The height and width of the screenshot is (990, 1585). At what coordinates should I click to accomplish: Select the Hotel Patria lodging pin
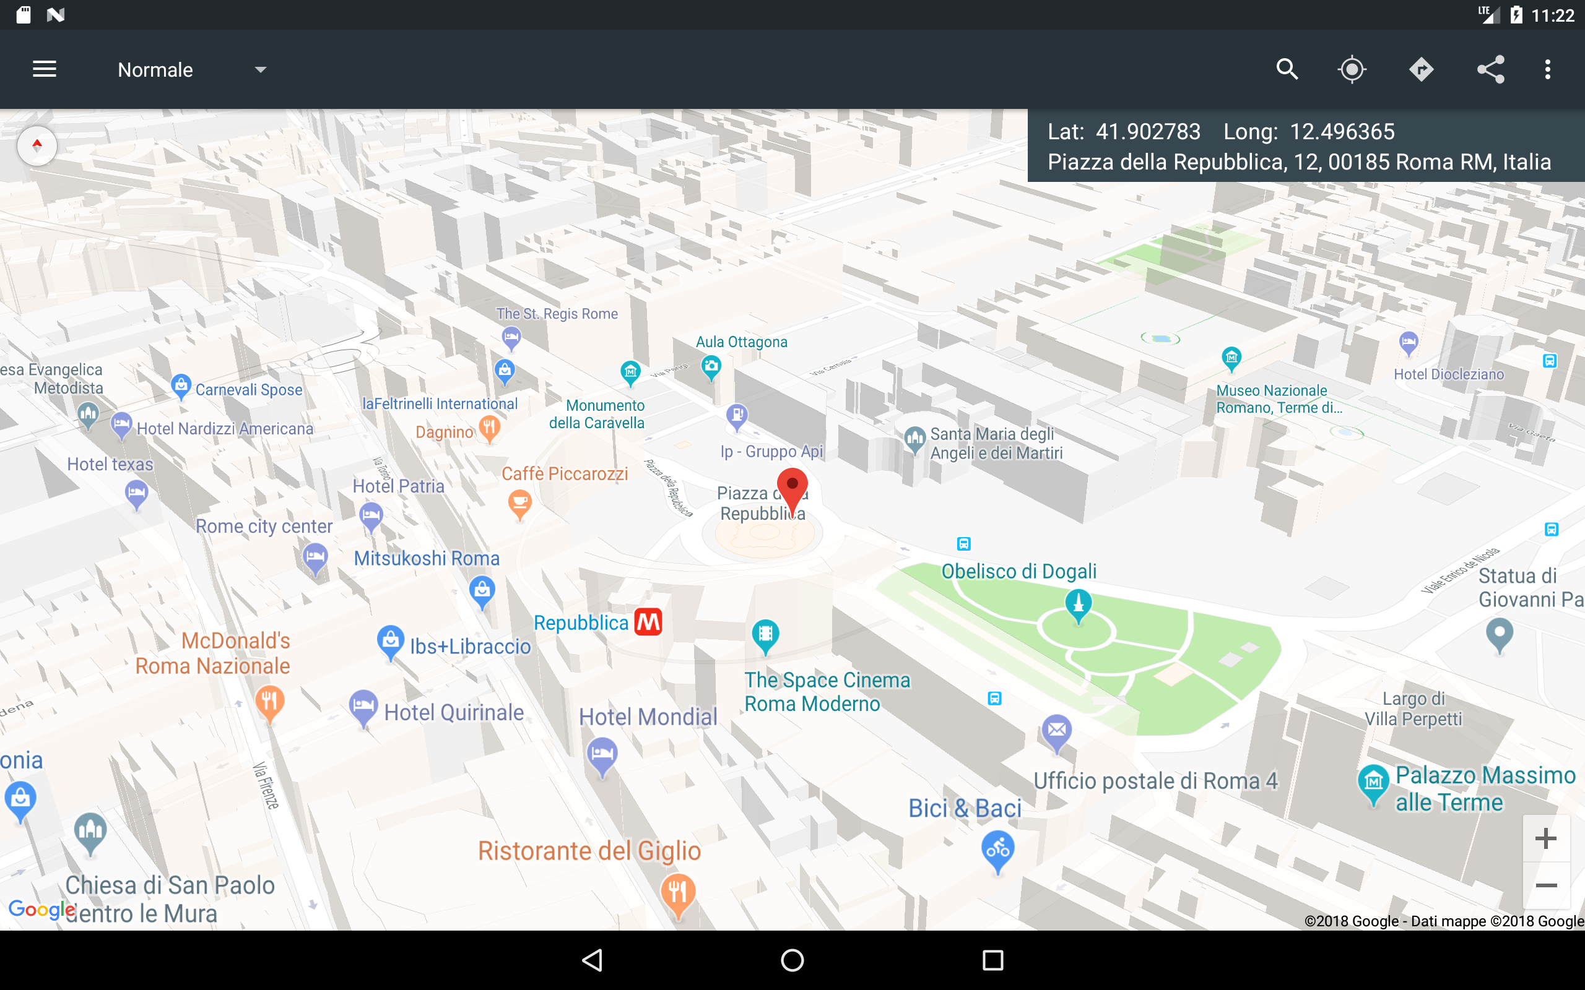tap(371, 517)
